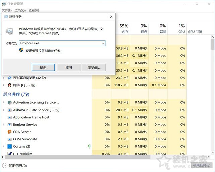The image size is (215, 172).
Task: Click the 2.1 MB memory value
Action: pyautogui.click(x=123, y=139)
